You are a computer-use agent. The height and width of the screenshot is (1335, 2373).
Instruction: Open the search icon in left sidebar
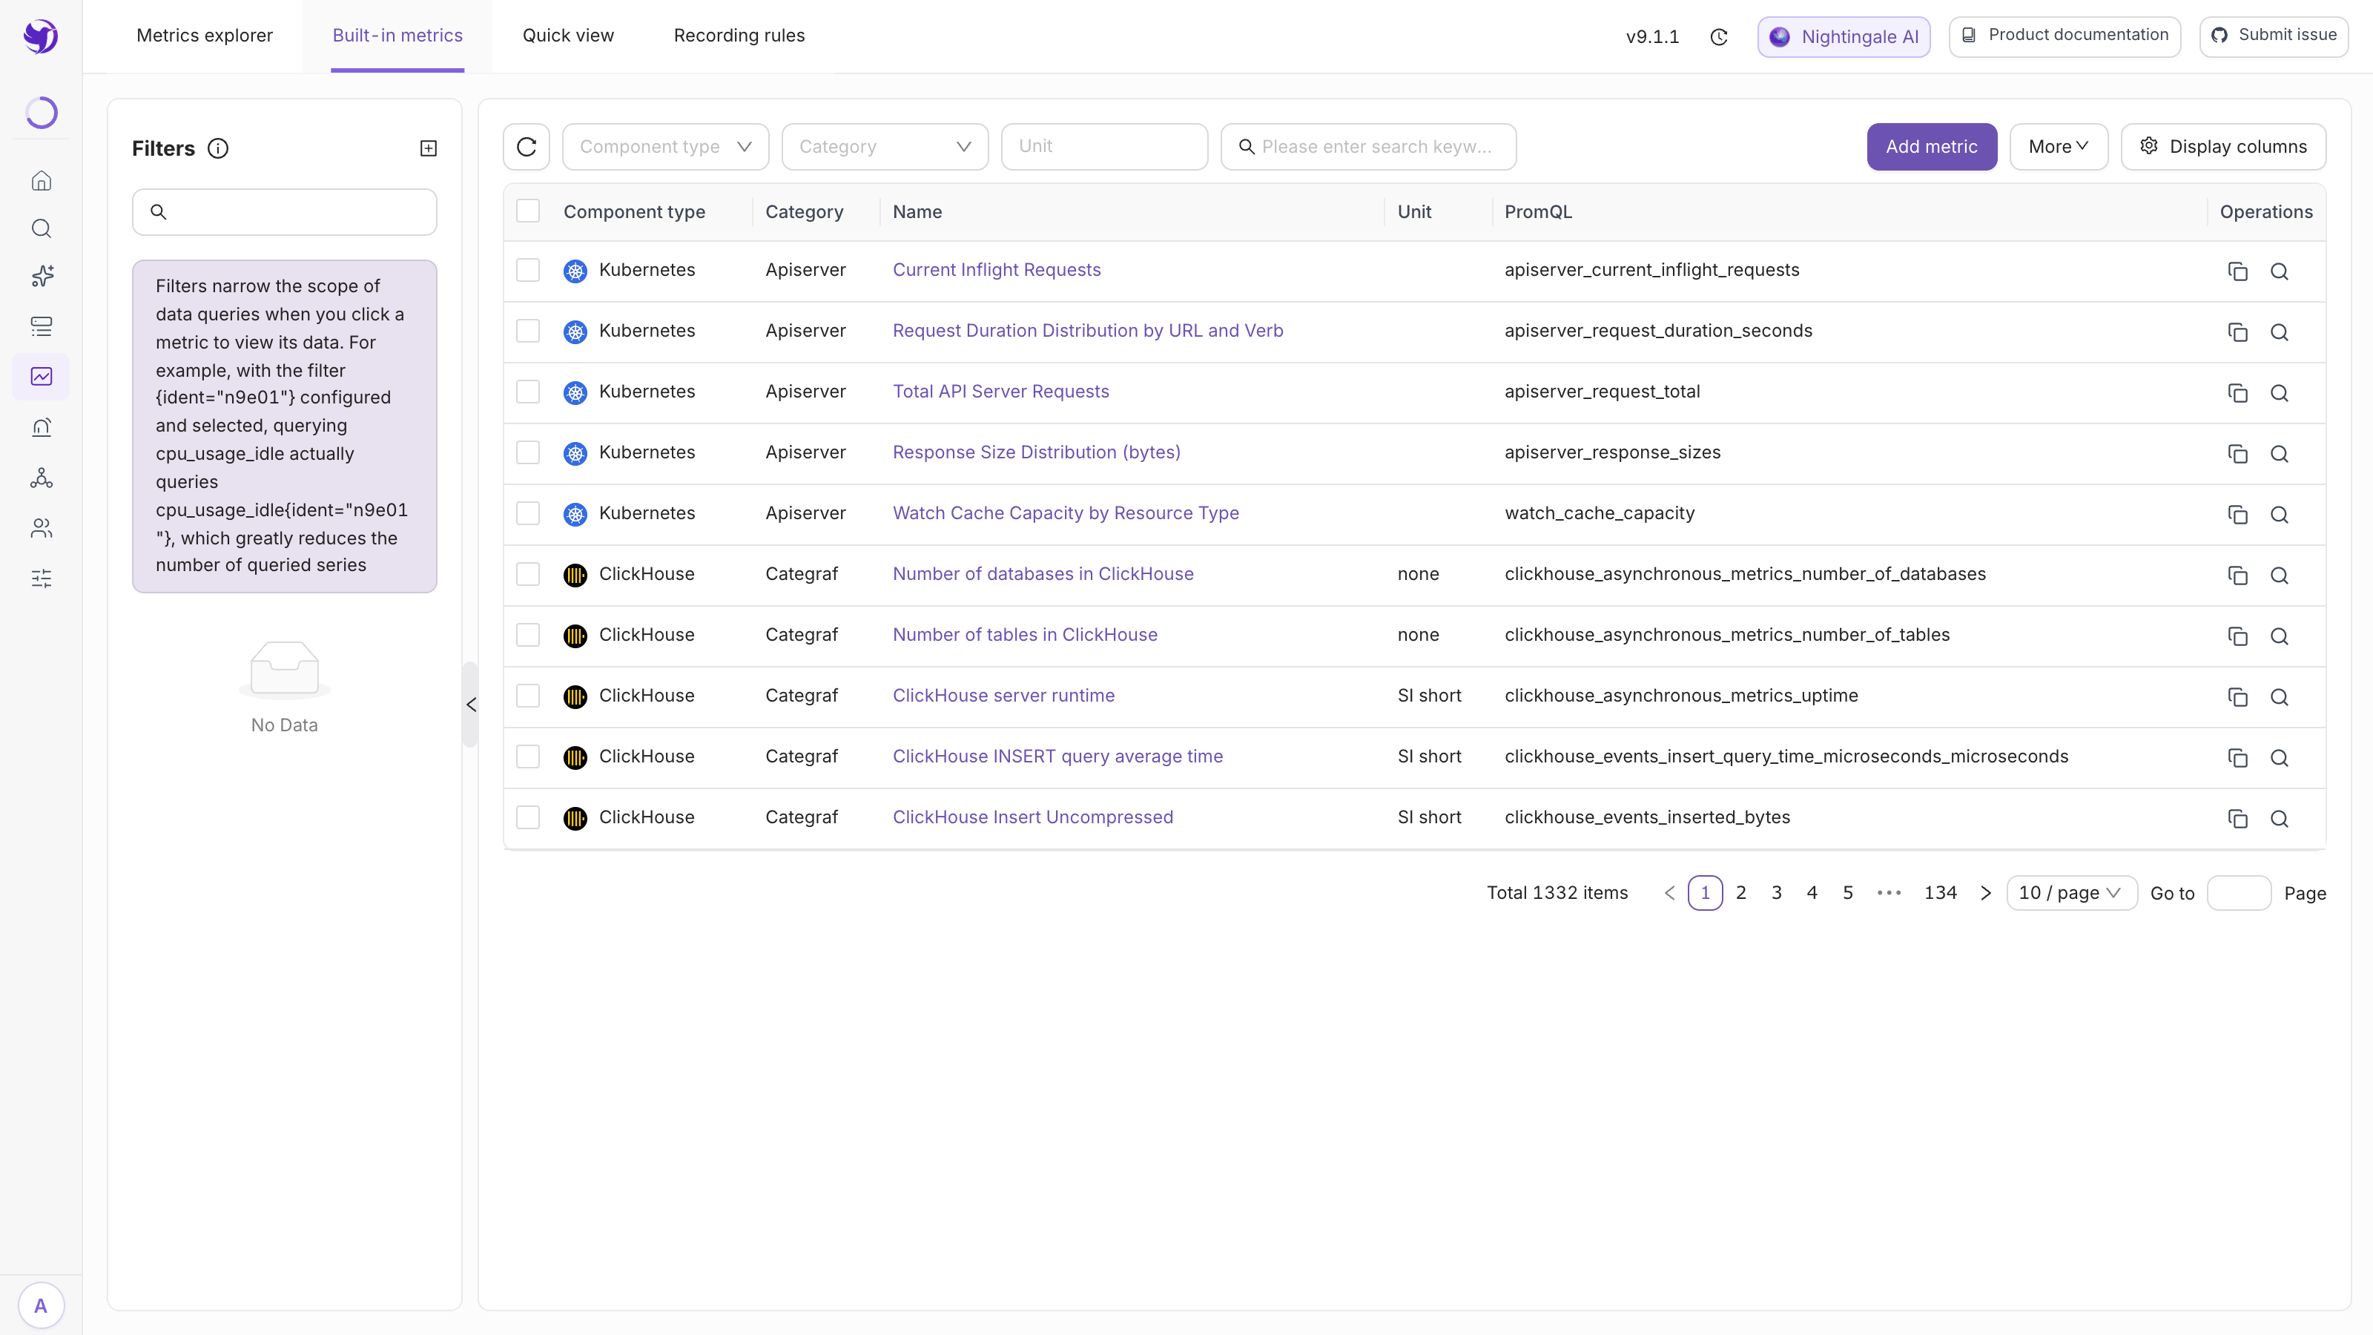point(42,228)
